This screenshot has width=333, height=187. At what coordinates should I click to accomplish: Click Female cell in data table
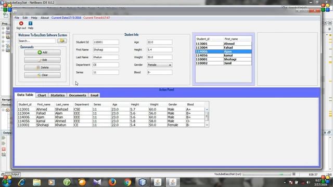coord(176,125)
